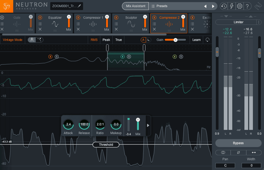The image size is (264, 170).
Task: Solo the high band
Action: pyautogui.click(x=181, y=57)
